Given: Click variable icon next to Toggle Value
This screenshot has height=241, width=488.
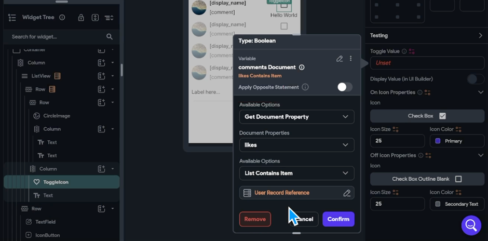Looking at the screenshot, I should [x=412, y=51].
